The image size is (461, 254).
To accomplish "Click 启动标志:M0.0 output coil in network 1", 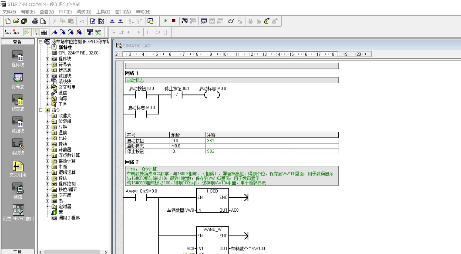I will [x=212, y=95].
